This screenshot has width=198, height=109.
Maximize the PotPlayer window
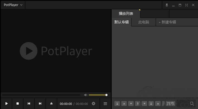click(x=180, y=5)
